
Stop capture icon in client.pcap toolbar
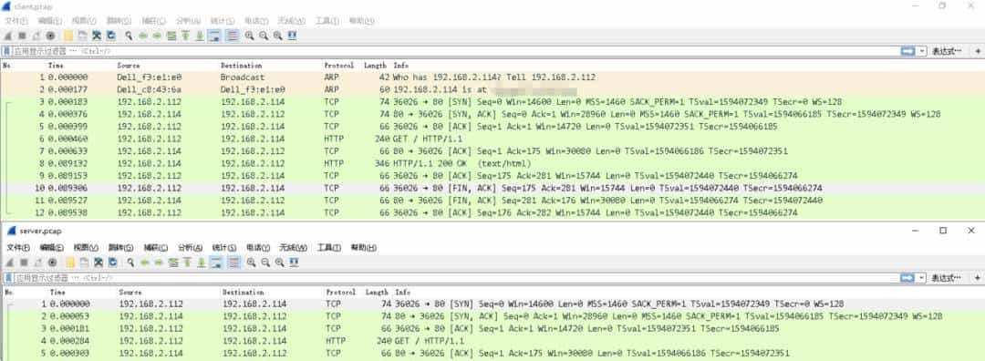coord(22,36)
